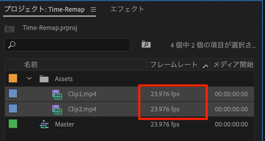Click the blue label swatch for Clip2.mp4
265x141 pixels.
(13, 109)
